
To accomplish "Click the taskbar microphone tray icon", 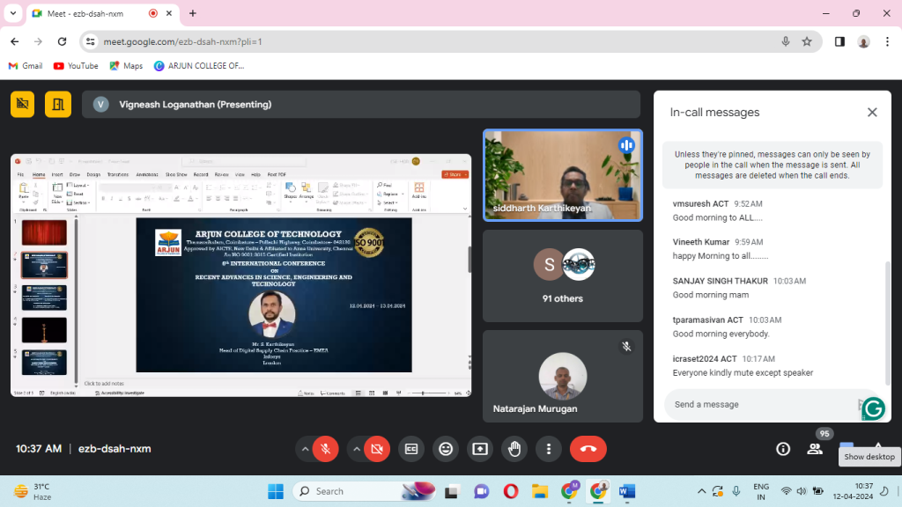I will [736, 491].
